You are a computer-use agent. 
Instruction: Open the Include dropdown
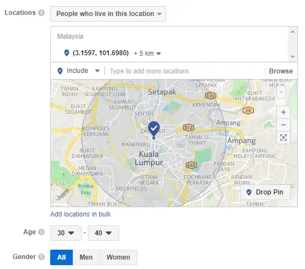coord(78,71)
